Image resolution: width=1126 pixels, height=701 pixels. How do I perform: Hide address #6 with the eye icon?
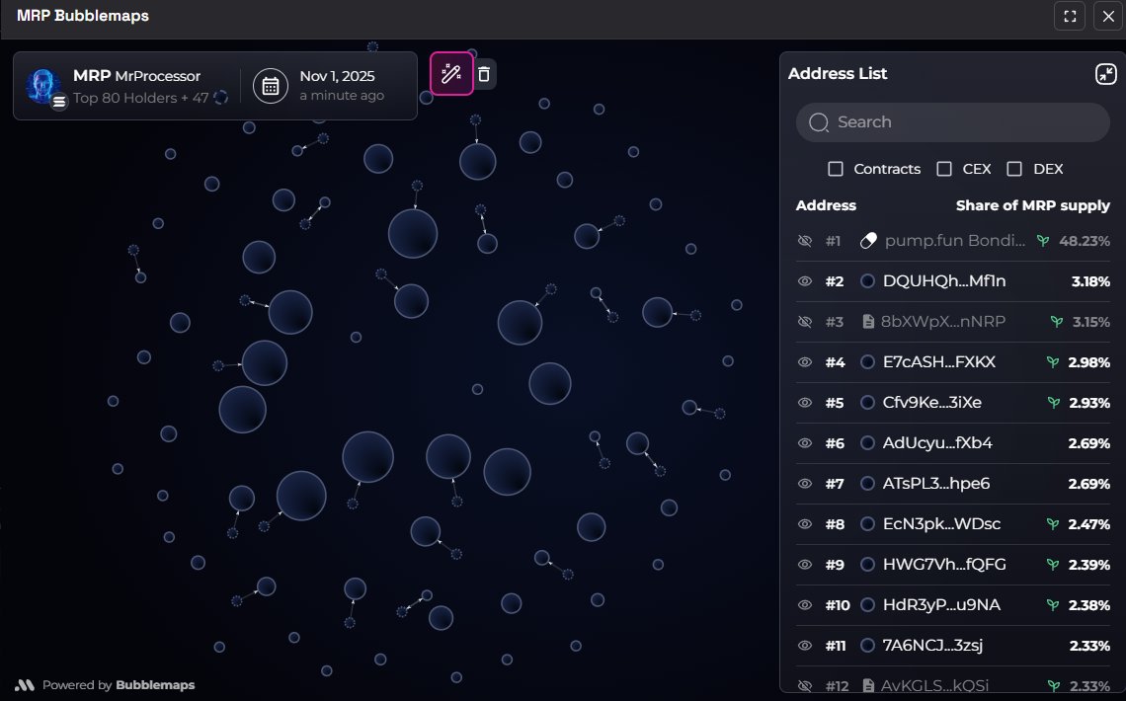[x=805, y=442]
